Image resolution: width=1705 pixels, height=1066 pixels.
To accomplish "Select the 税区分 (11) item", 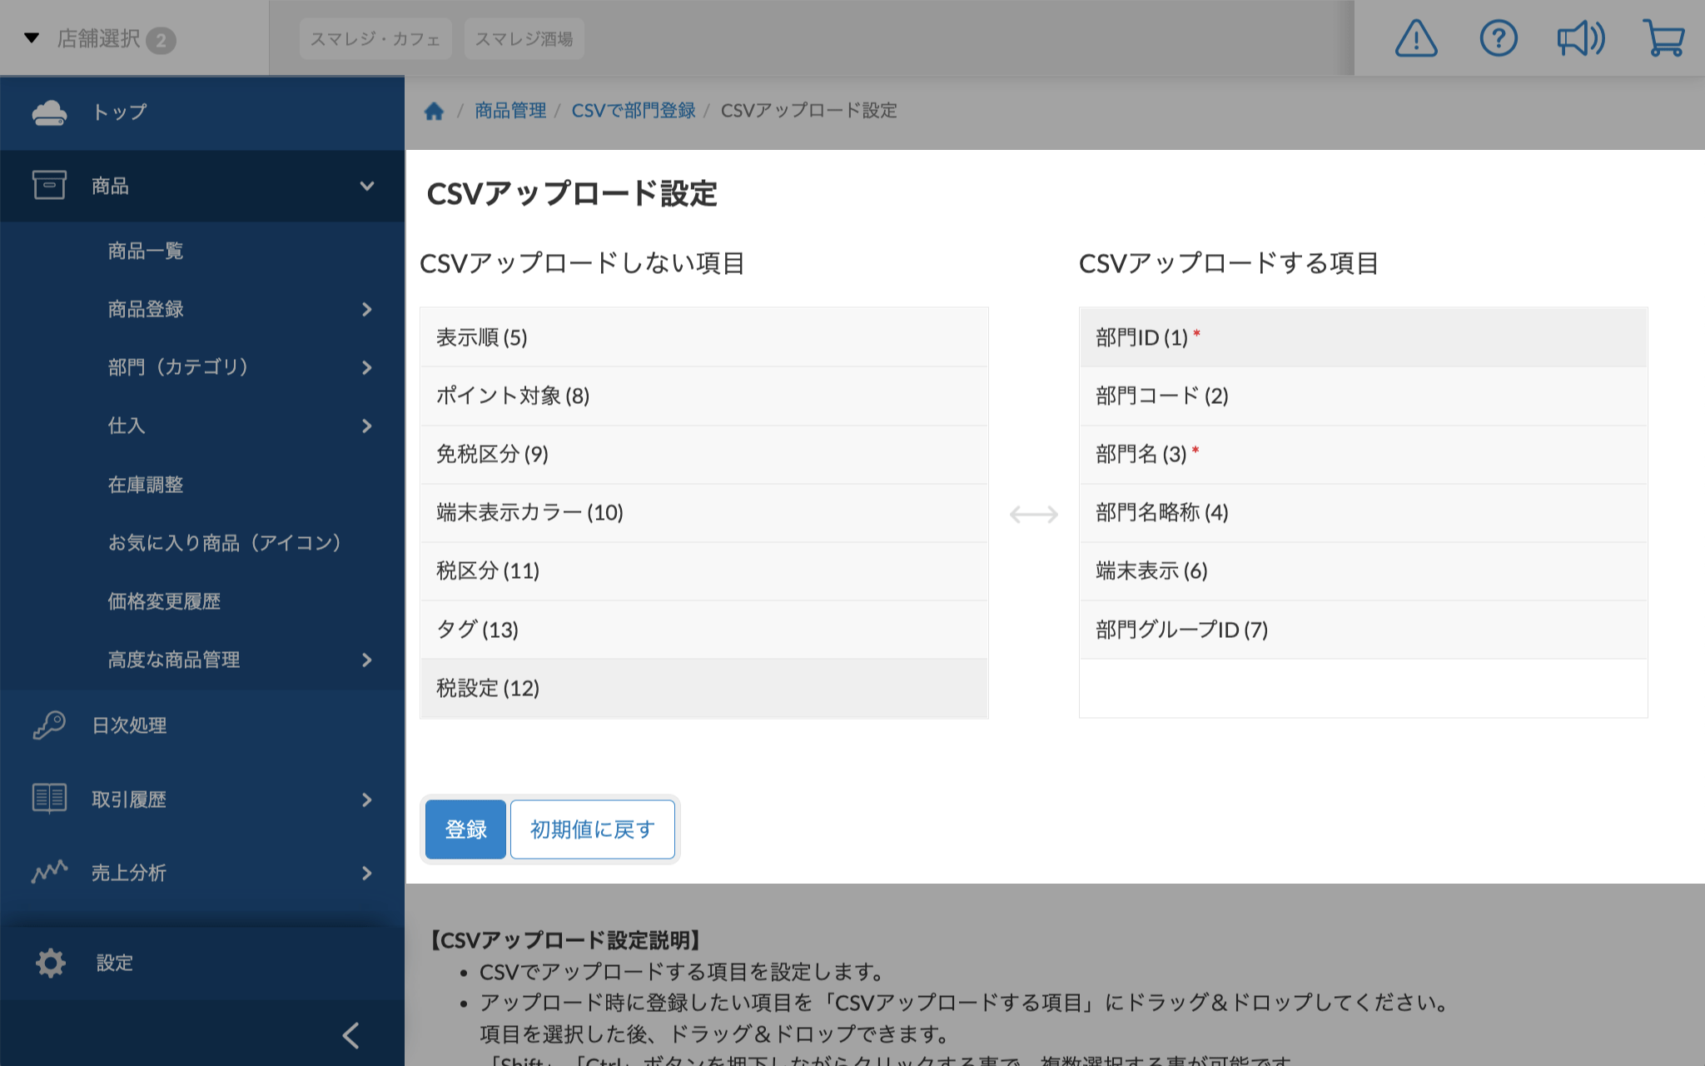I will pos(704,570).
